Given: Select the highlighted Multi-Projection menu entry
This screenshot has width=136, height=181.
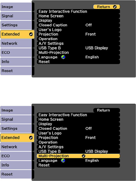Looking at the screenshot, I should click(78, 156).
